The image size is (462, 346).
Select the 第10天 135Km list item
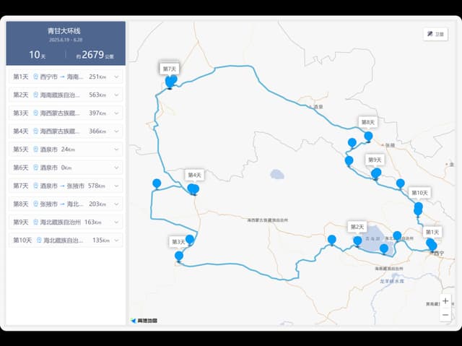[66, 241]
